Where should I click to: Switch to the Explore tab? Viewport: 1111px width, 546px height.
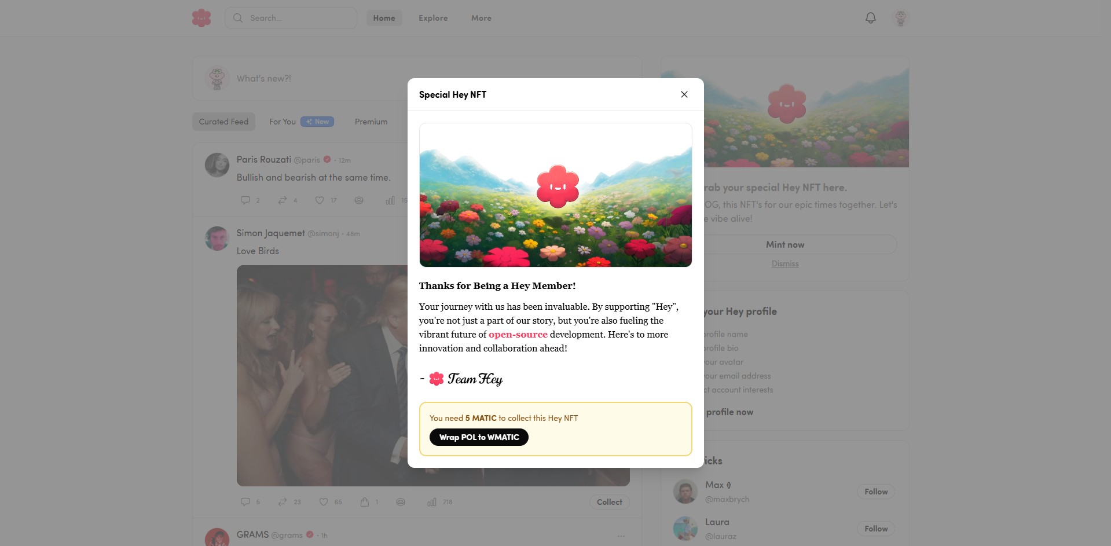click(433, 18)
